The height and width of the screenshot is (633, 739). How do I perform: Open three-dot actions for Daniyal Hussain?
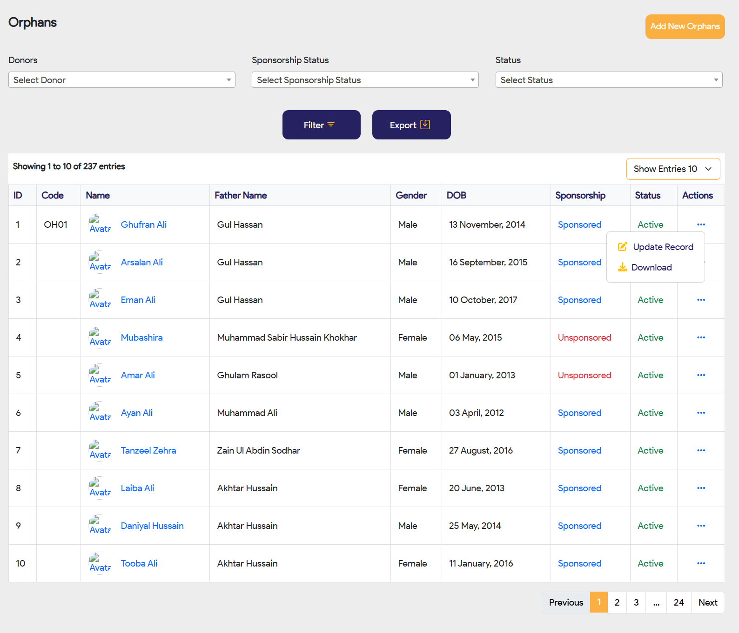coord(701,526)
